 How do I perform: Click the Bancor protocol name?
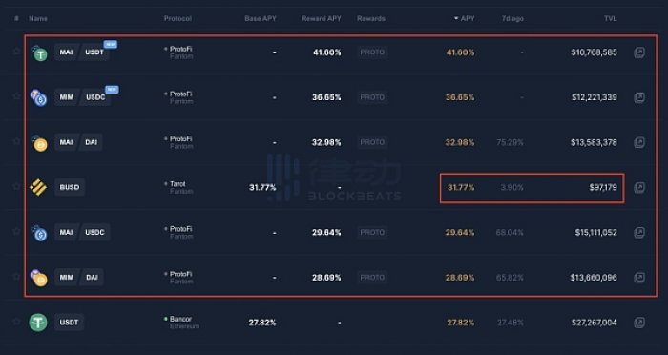pyautogui.click(x=180, y=319)
